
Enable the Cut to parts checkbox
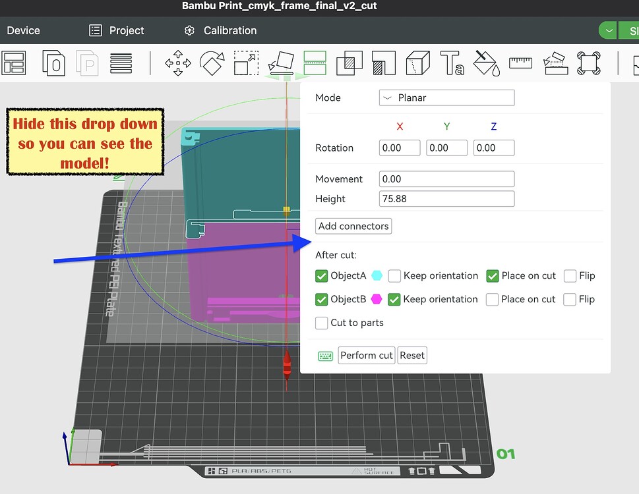(322, 323)
